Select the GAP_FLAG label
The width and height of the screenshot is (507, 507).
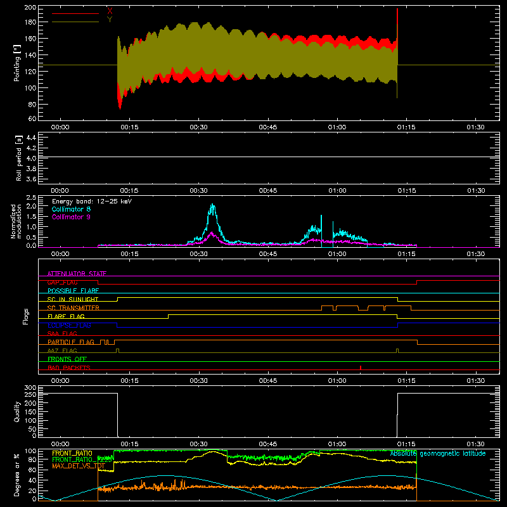coord(62,282)
